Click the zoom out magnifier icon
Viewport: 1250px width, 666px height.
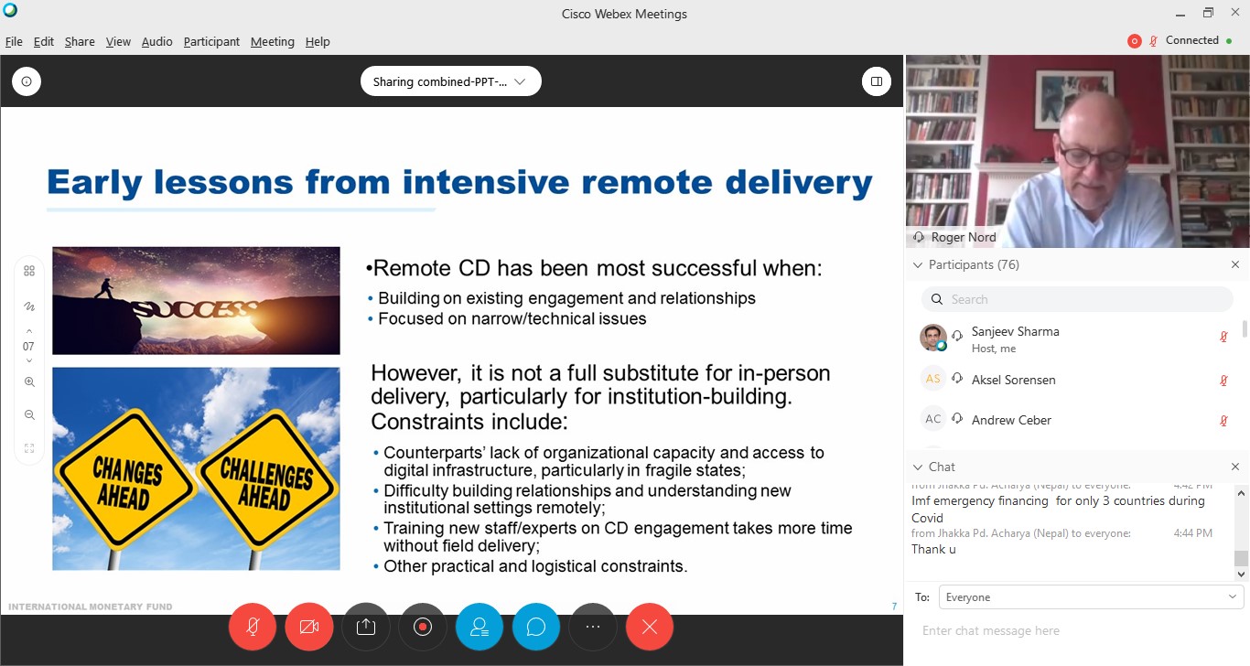click(29, 415)
